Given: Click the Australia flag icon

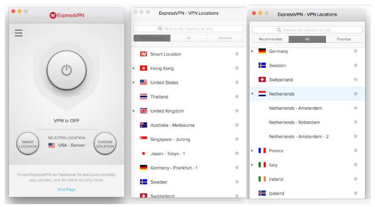Looking at the screenshot, I should pyautogui.click(x=144, y=125).
